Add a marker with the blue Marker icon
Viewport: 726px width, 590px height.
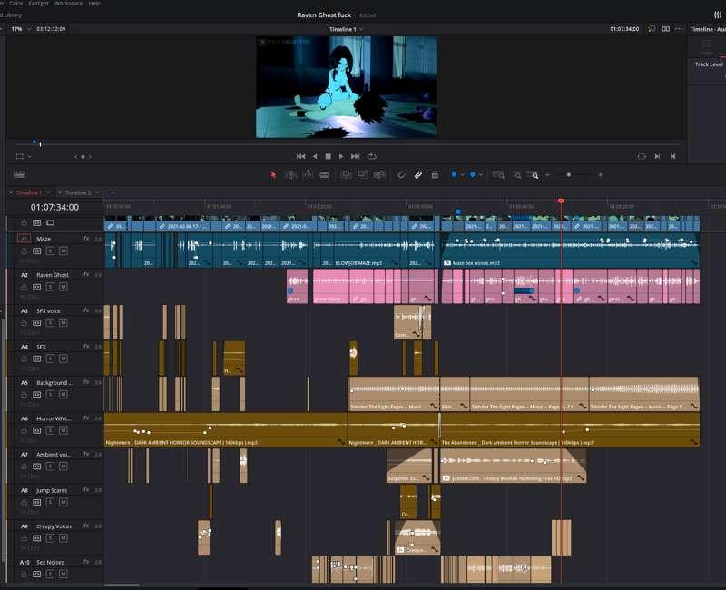tap(472, 174)
